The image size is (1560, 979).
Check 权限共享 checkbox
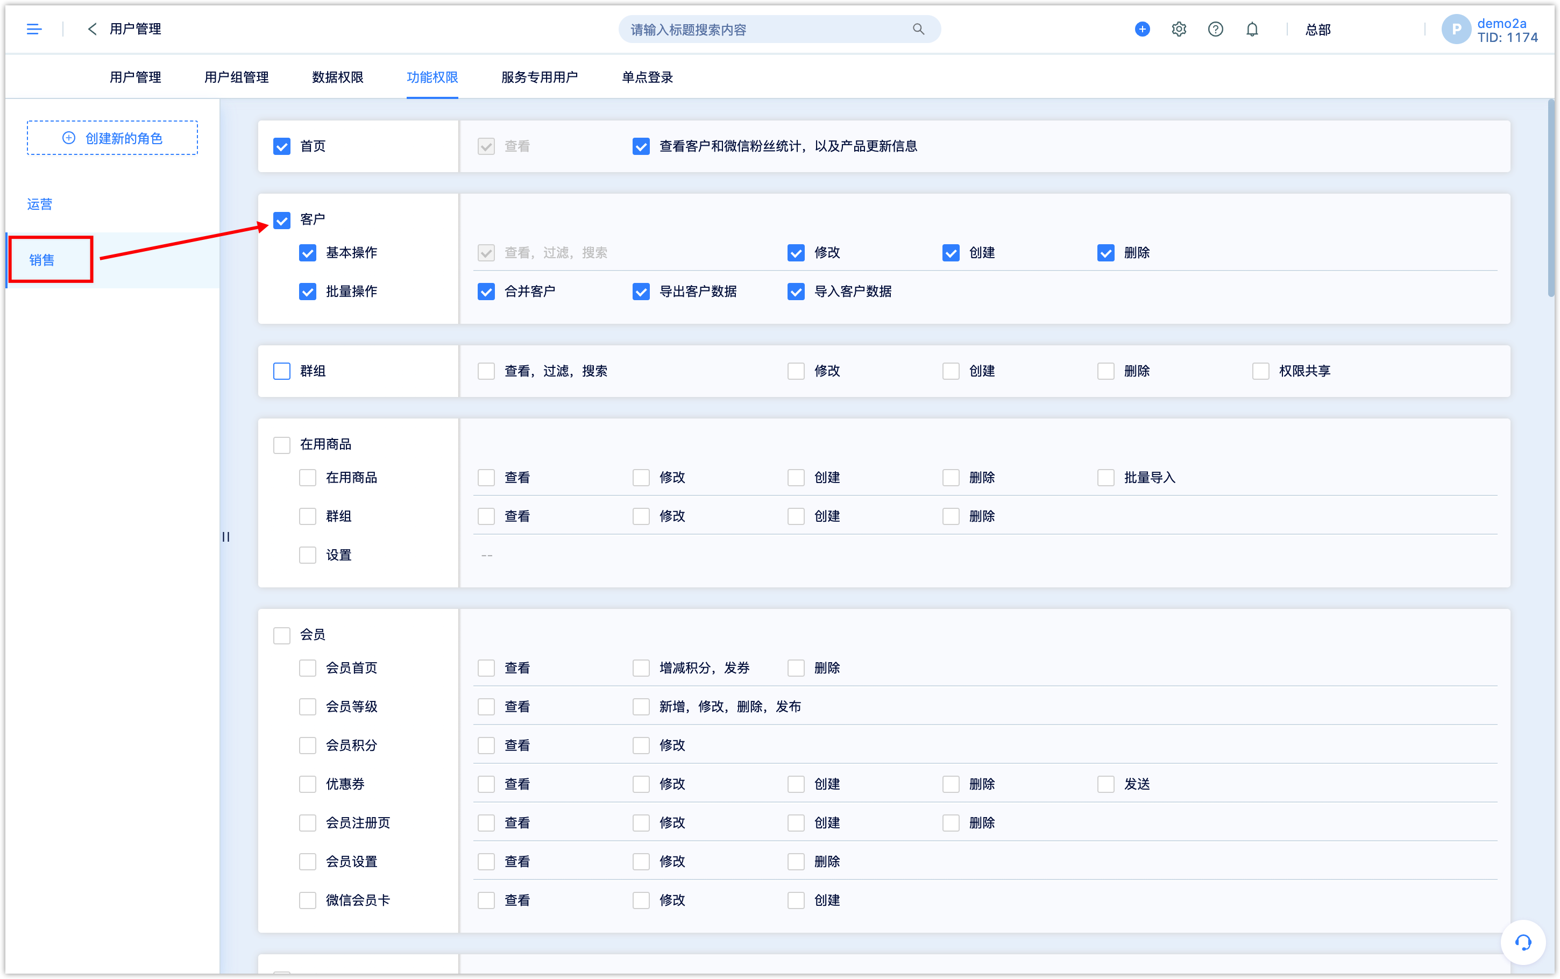(x=1260, y=371)
